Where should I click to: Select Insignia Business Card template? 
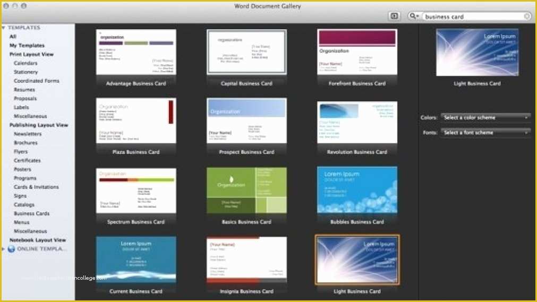(246, 260)
